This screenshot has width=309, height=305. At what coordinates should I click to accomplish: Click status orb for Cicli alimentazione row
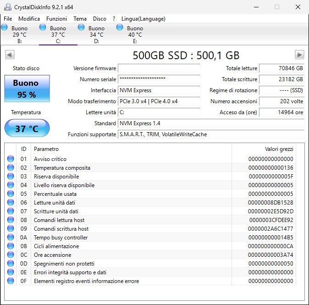click(11, 246)
